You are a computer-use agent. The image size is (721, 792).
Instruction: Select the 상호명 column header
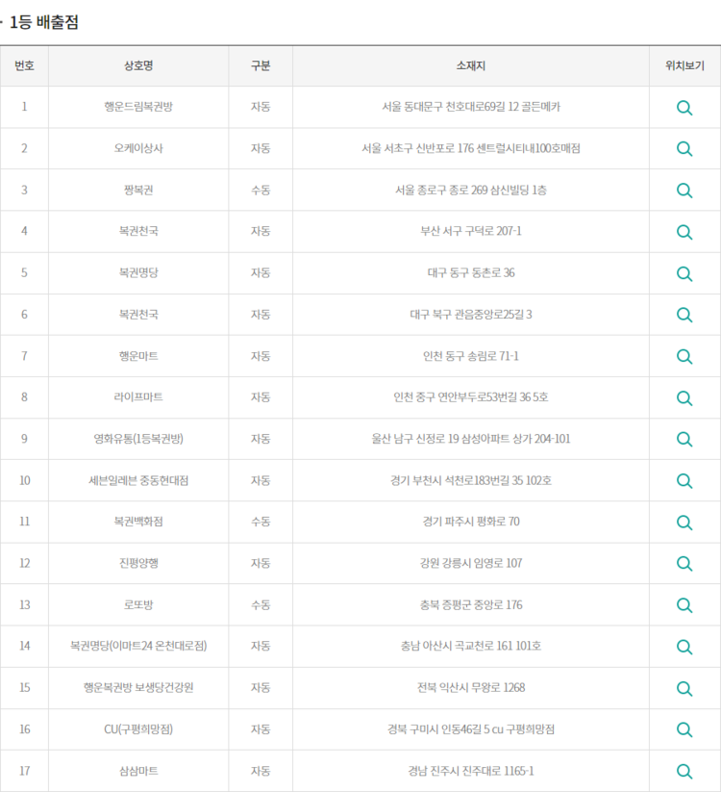tap(138, 65)
